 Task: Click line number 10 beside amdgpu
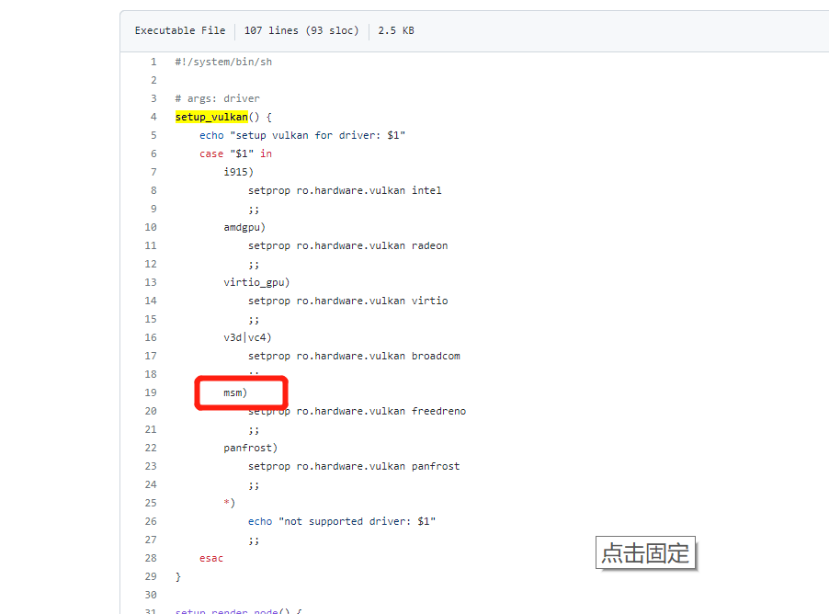pyautogui.click(x=151, y=227)
